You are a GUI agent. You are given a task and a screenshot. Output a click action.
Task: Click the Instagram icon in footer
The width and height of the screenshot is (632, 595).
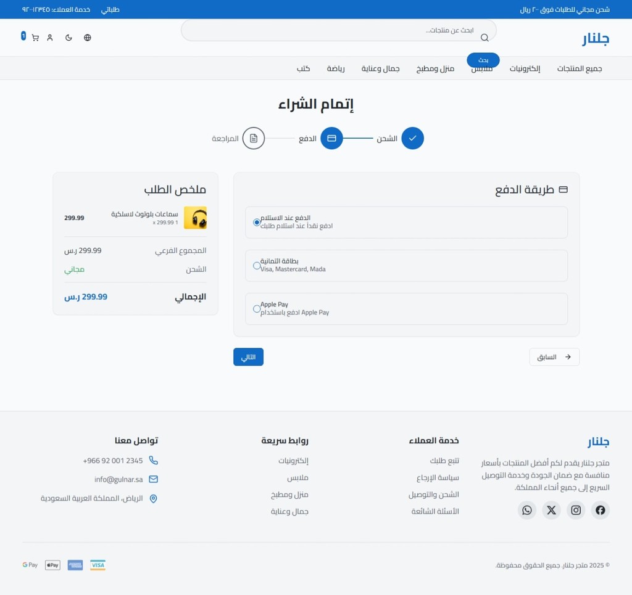pos(576,510)
